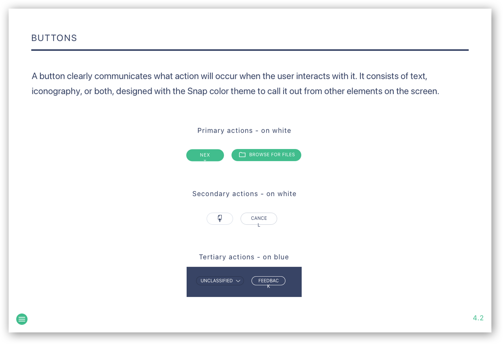Open the green hamburger menu icon
The width and height of the screenshot is (503, 344).
(x=22, y=319)
